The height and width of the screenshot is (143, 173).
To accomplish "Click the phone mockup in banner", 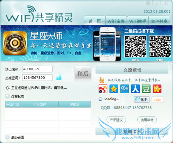I will 107,44.
